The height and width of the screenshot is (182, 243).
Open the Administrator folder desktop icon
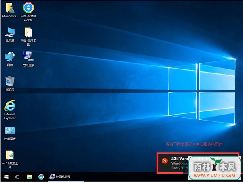[x=10, y=10]
